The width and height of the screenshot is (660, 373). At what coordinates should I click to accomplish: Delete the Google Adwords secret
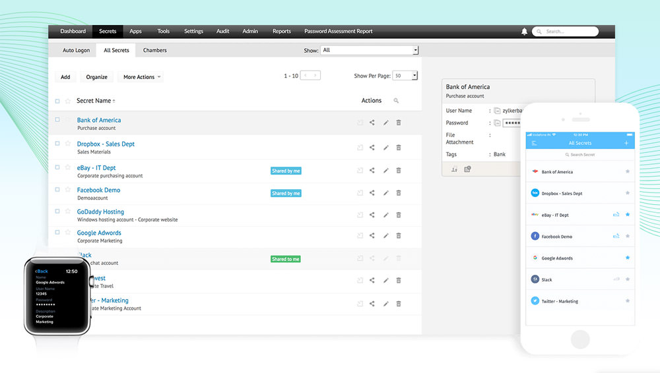[399, 235]
